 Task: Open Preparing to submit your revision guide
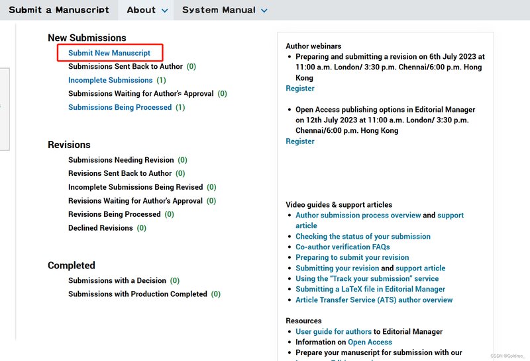352,258
